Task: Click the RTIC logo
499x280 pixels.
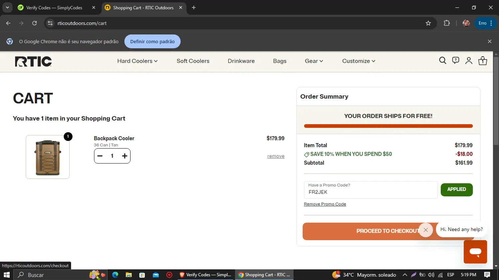Action: tap(33, 61)
